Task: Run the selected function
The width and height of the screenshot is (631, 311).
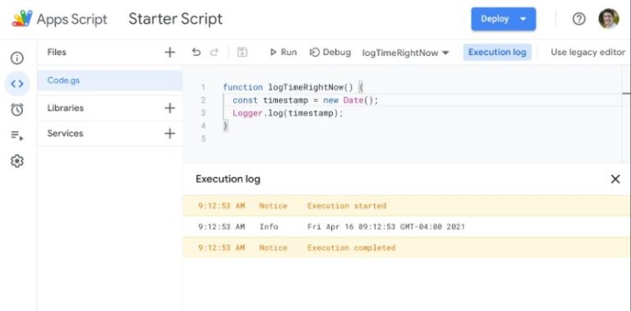Action: pos(283,53)
